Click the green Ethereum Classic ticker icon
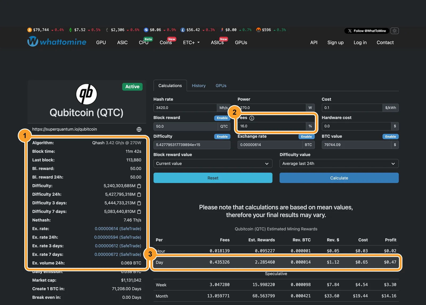 (x=71, y=30)
